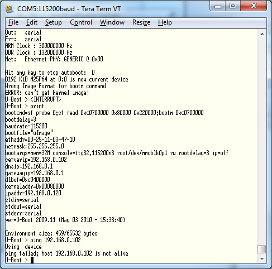Click the 'dnsip=192.168.0.1' line
The height and width of the screenshot is (269, 272).
pyautogui.click(x=29, y=166)
